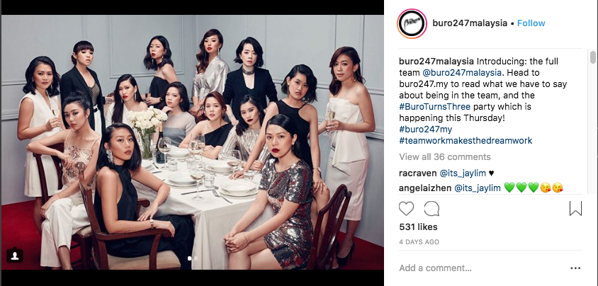Open #teamworkmakesthedreamwork hashtag
Image resolution: width=598 pixels, height=286 pixels.
click(466, 141)
